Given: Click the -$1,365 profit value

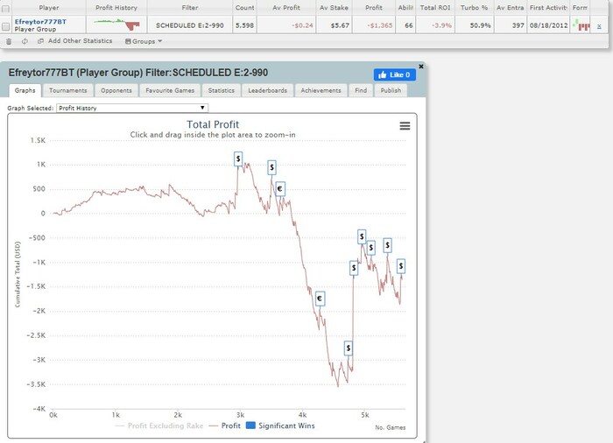Looking at the screenshot, I should [x=379, y=25].
